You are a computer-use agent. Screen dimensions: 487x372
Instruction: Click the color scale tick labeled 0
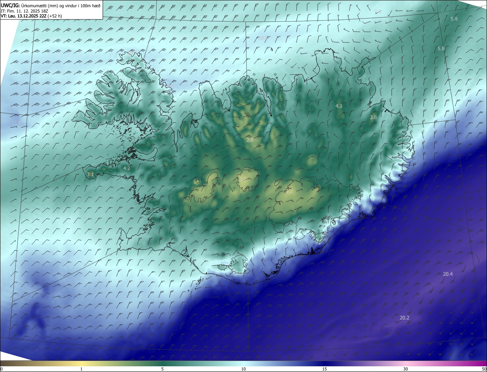tap(2, 369)
